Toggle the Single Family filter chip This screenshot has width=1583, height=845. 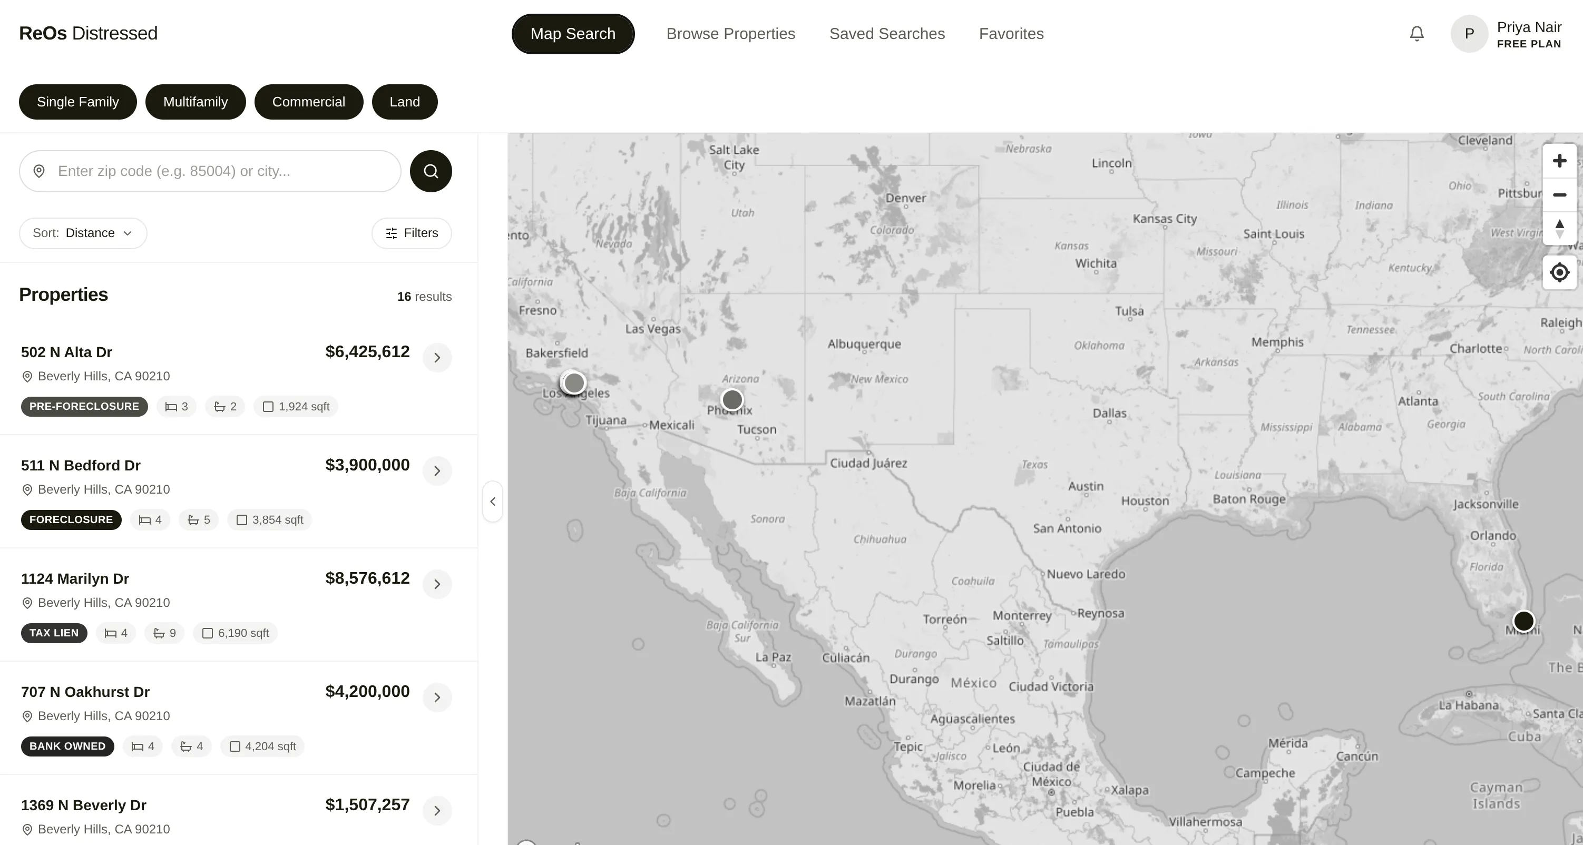click(78, 102)
